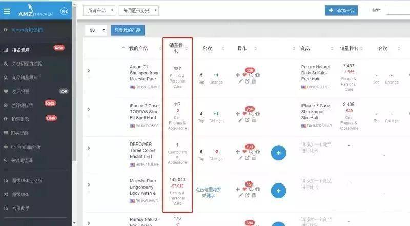This screenshot has height=226, width=410.
Task: Sort by the 操作 column header
Action: click(x=242, y=48)
